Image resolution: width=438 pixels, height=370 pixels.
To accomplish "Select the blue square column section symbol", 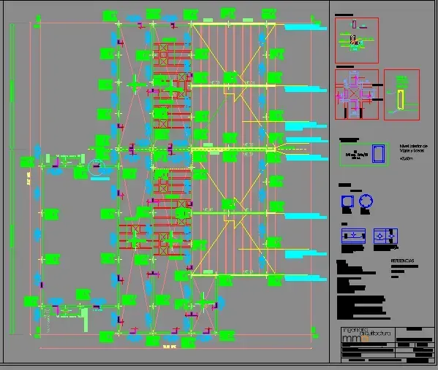I will tap(347, 201).
